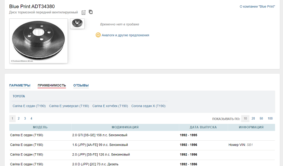Open 'О компании Blue Print' link
283x166 pixels.
[x=257, y=6]
